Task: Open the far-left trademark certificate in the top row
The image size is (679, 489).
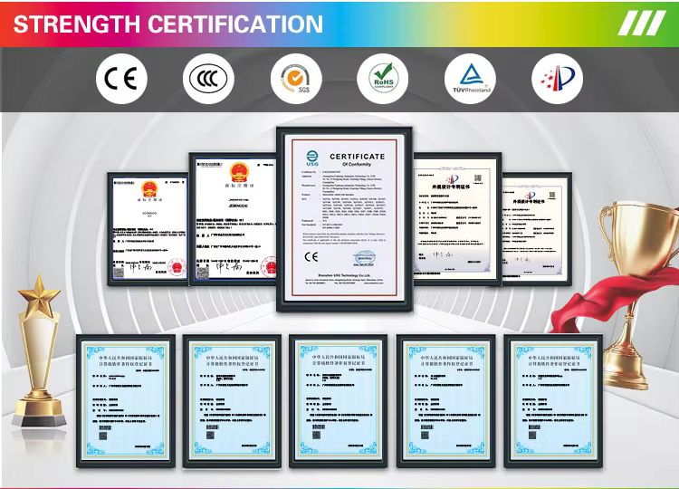Action: point(148,228)
